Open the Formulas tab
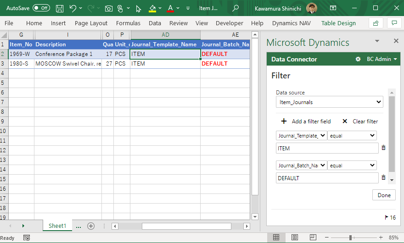Image resolution: width=404 pixels, height=243 pixels. pos(128,23)
